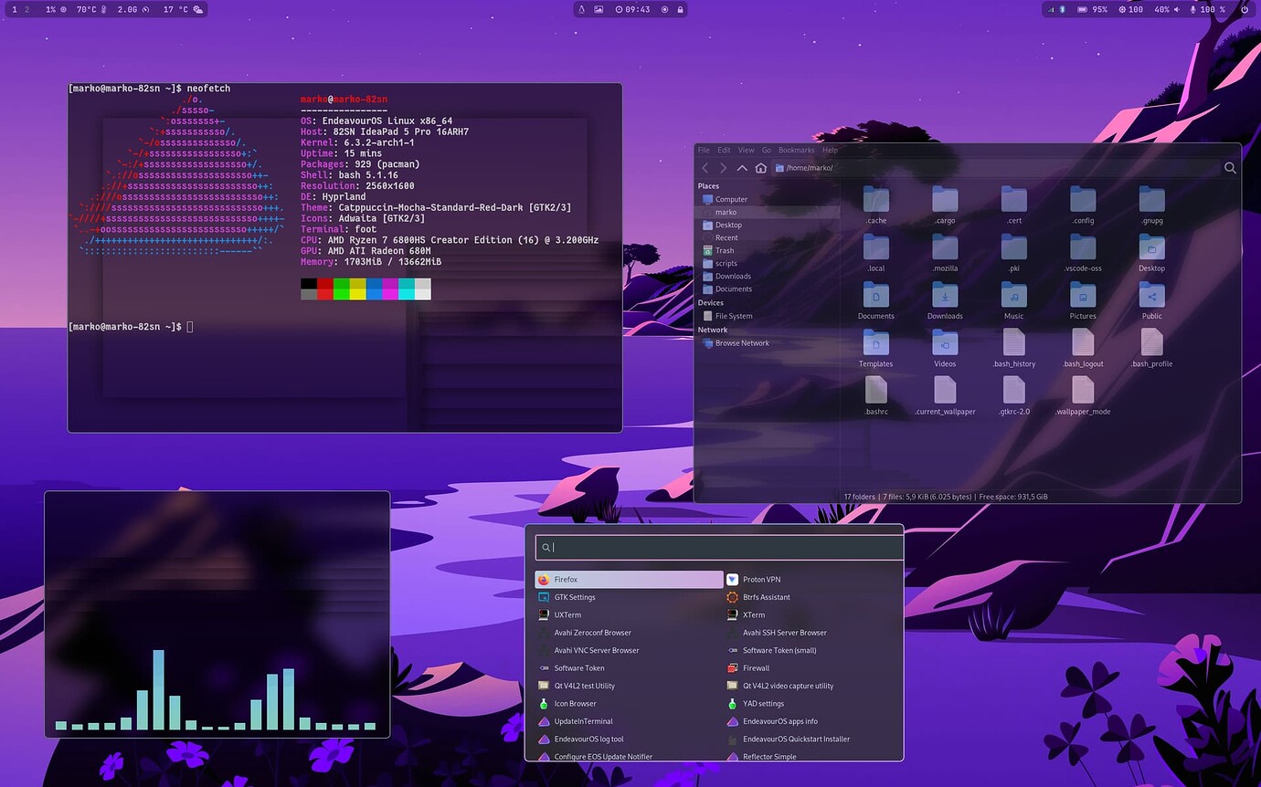Click the power icon in top bar
The width and height of the screenshot is (1261, 787).
(1245, 9)
